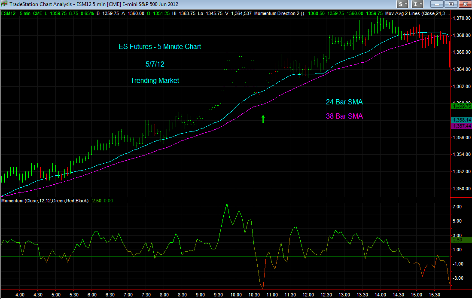472x299 pixels.
Task: Maximize the Chart Analysis window
Action: click(x=451, y=4)
